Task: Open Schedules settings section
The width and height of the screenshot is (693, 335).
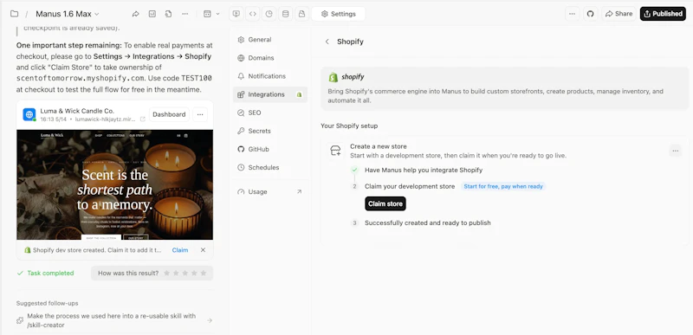Action: tap(270, 167)
